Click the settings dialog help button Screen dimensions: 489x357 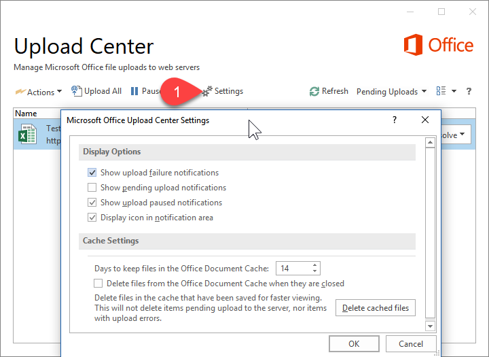pyautogui.click(x=395, y=120)
